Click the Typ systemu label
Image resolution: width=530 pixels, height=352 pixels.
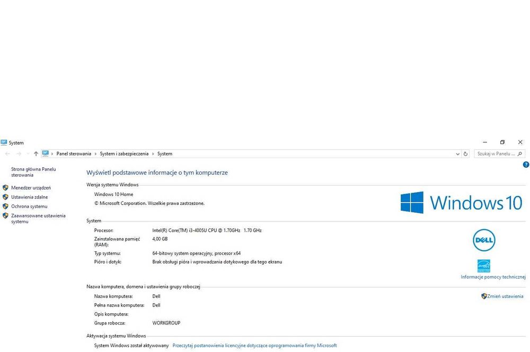(x=108, y=253)
